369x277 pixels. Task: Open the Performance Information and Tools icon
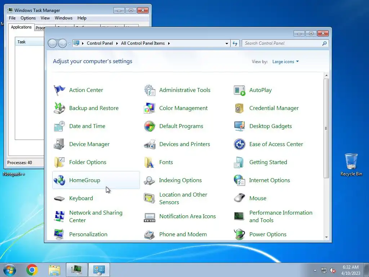click(240, 216)
